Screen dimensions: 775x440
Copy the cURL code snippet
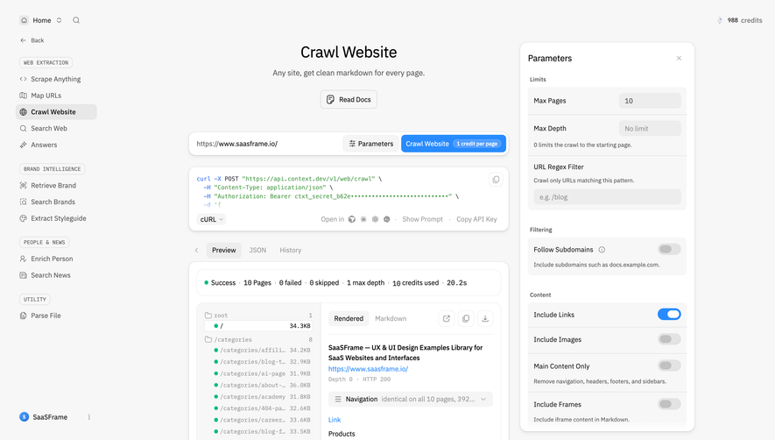(496, 180)
